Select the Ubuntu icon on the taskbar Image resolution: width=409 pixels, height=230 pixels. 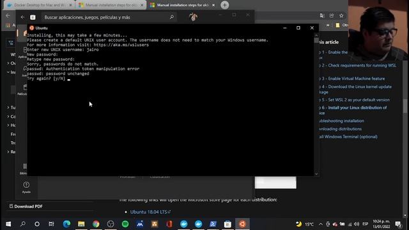click(242, 224)
